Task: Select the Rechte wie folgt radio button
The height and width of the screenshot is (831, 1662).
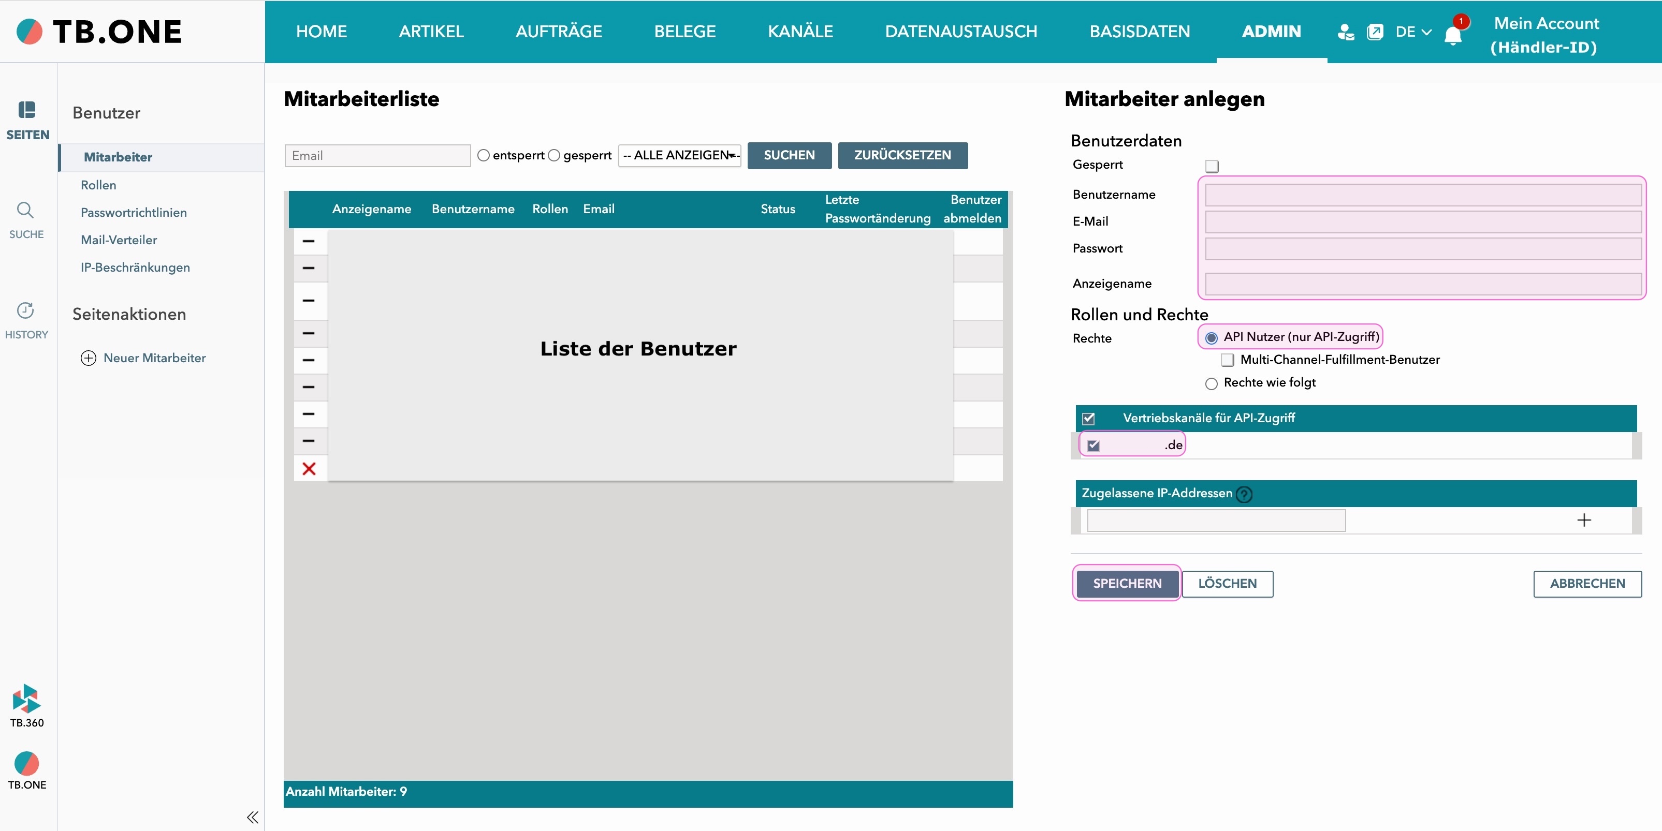Action: tap(1211, 383)
